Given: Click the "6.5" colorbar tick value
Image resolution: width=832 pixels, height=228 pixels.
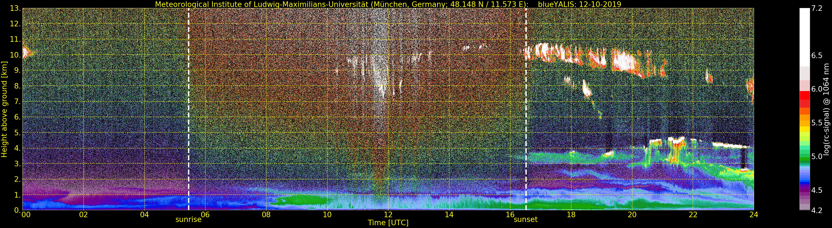Looking at the screenshot, I should coord(817,55).
